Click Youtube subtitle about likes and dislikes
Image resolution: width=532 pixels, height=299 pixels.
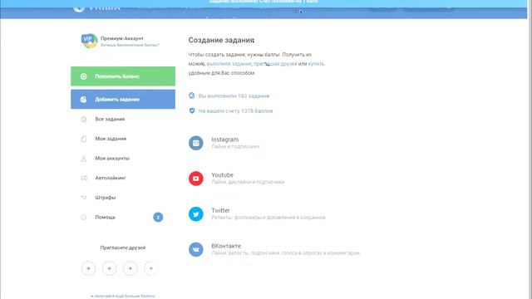(248, 182)
